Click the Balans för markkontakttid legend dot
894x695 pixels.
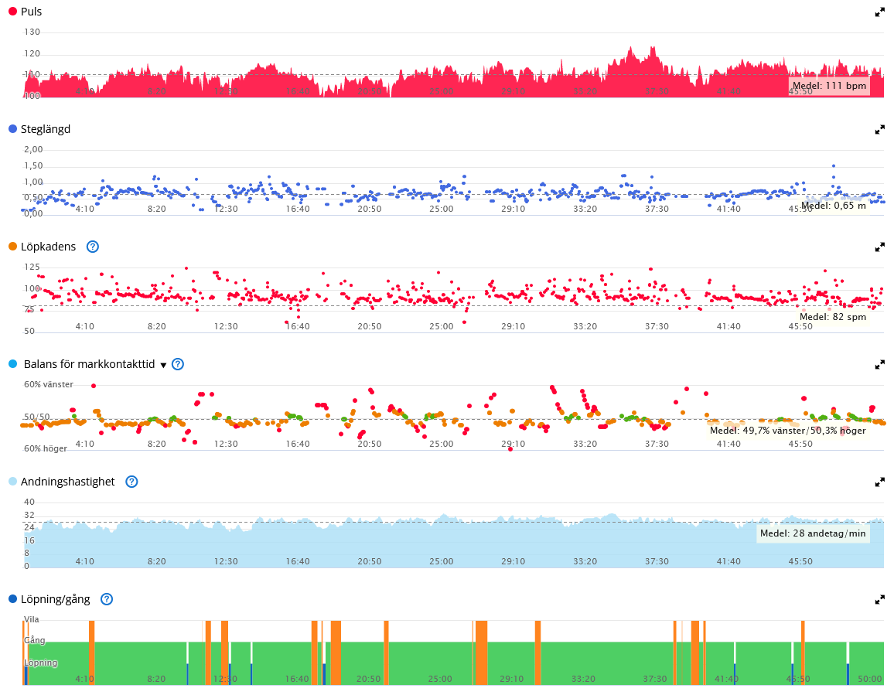13,364
